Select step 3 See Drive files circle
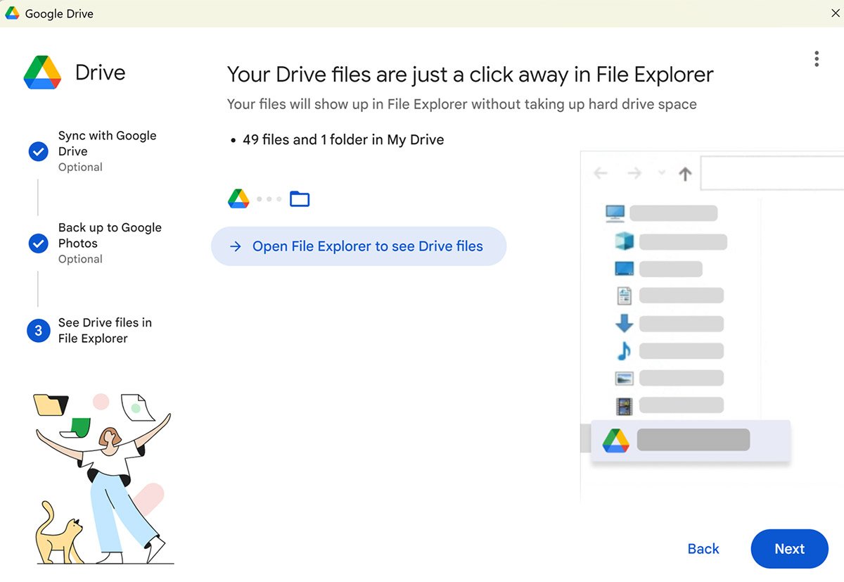Image resolution: width=844 pixels, height=582 pixels. click(x=38, y=331)
